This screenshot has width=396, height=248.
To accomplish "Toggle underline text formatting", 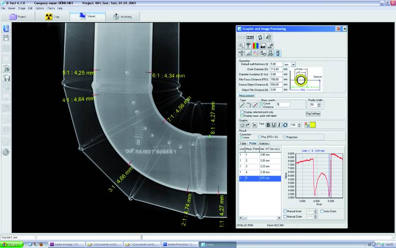I will (273, 125).
